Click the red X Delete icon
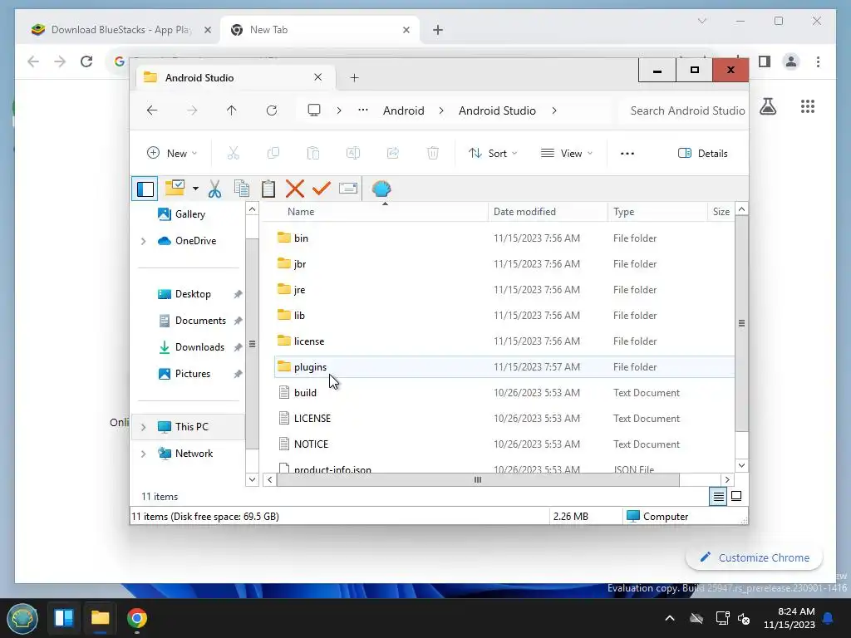Image resolution: width=851 pixels, height=638 pixels. 295,189
